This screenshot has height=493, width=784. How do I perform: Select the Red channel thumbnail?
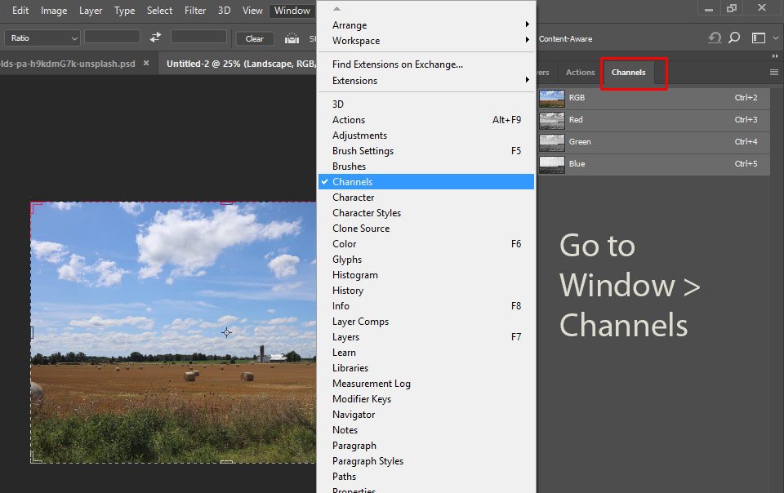[x=552, y=120]
